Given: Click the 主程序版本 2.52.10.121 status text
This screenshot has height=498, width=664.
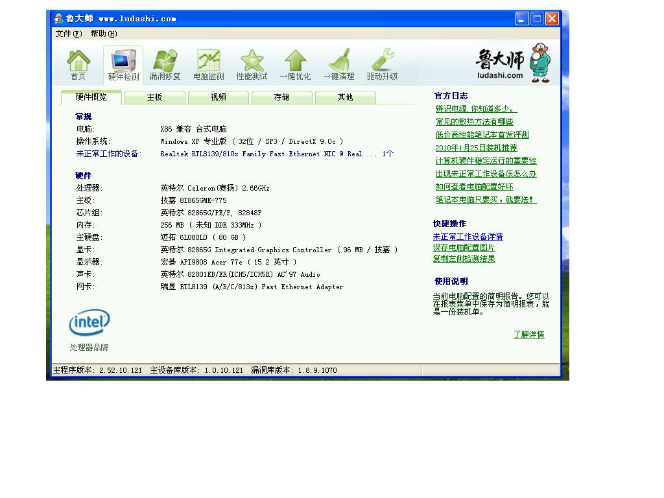Looking at the screenshot, I should click(97, 370).
